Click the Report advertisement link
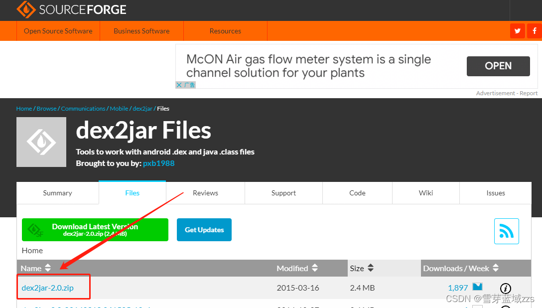The width and height of the screenshot is (542, 308). tap(529, 93)
